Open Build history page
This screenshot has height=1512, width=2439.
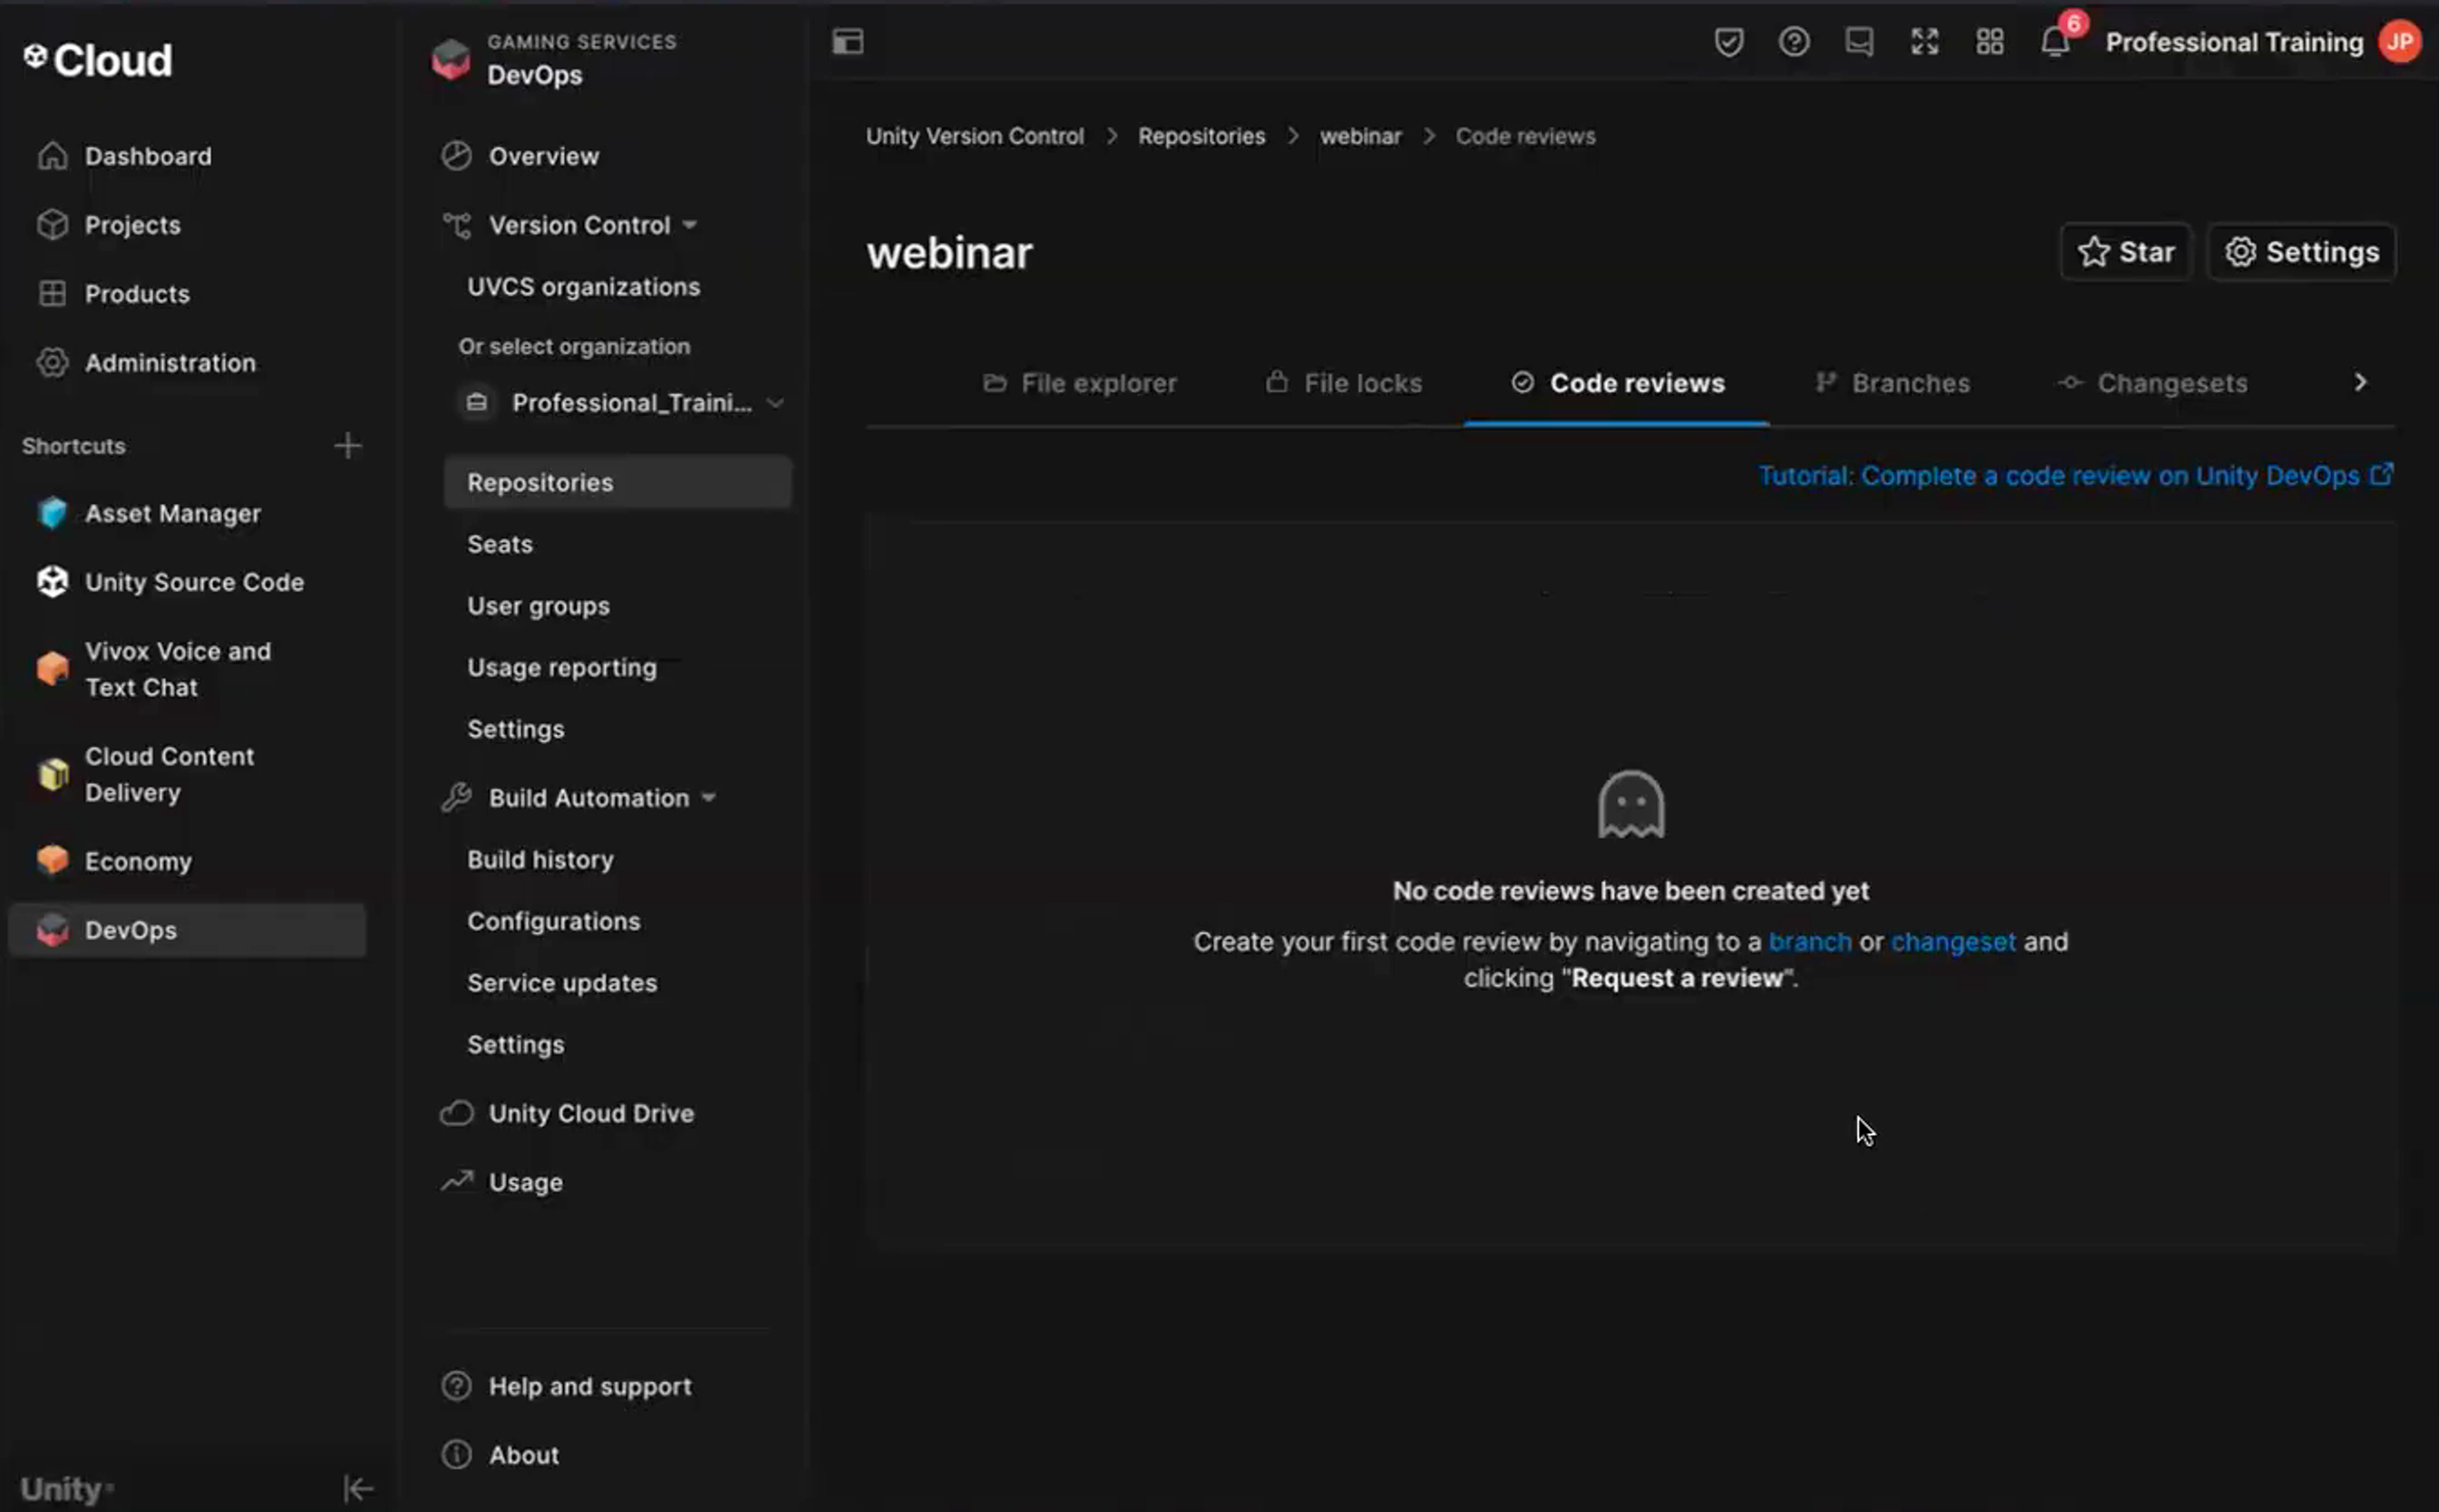pos(540,860)
